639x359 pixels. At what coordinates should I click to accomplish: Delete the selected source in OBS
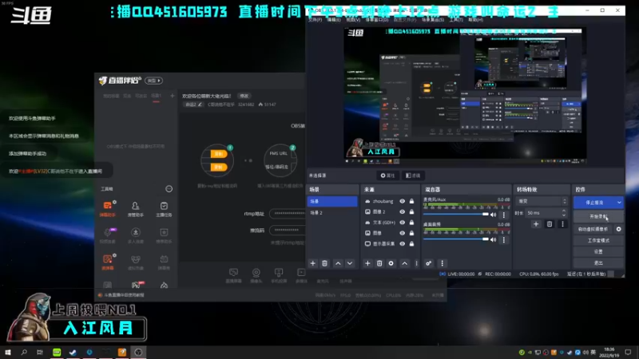pos(379,263)
